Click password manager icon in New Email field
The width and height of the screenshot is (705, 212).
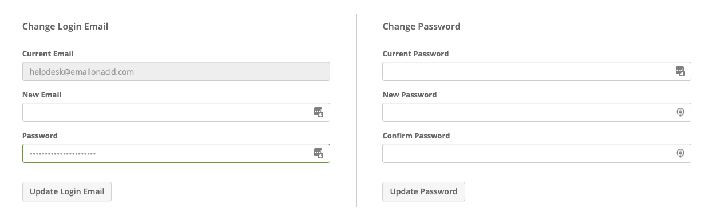(x=319, y=112)
